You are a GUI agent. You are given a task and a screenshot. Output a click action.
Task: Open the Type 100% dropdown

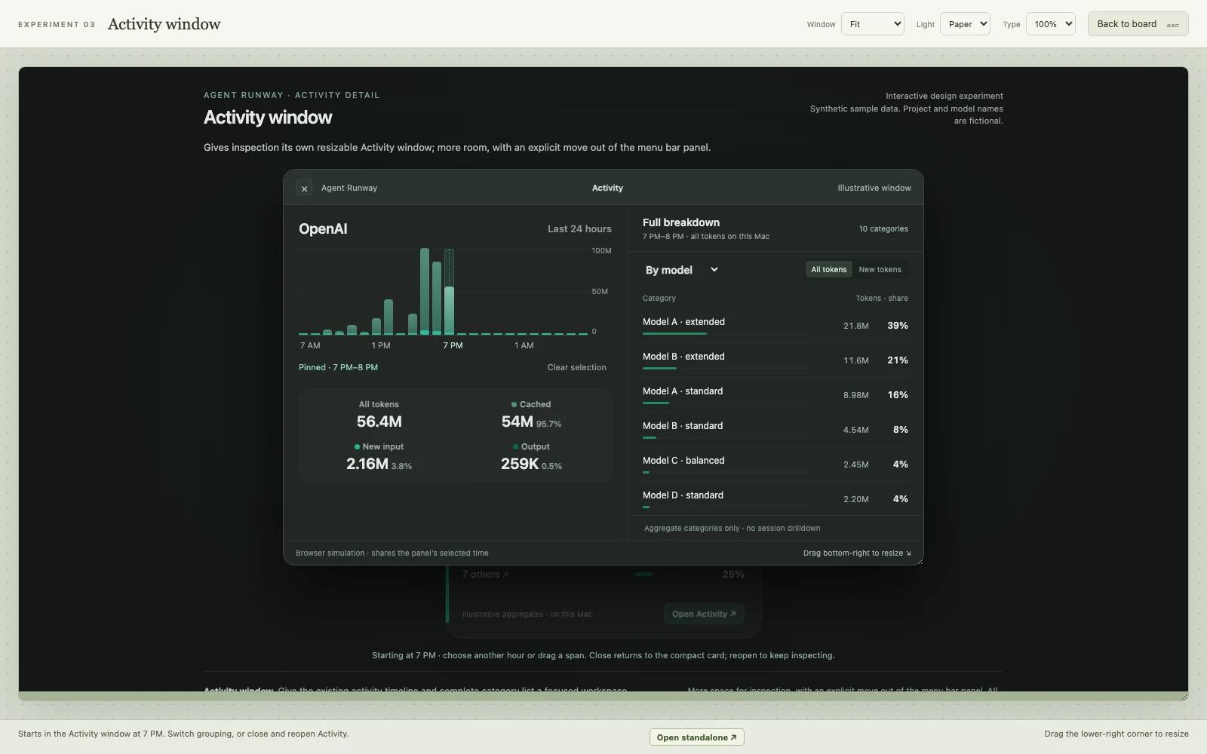[1050, 24]
